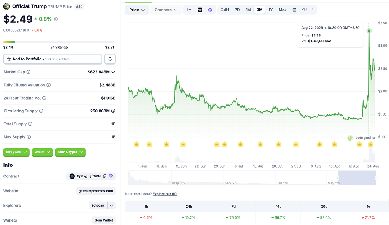This screenshot has width=389, height=225.
Task: Select the 24H time range
Action: (x=225, y=10)
